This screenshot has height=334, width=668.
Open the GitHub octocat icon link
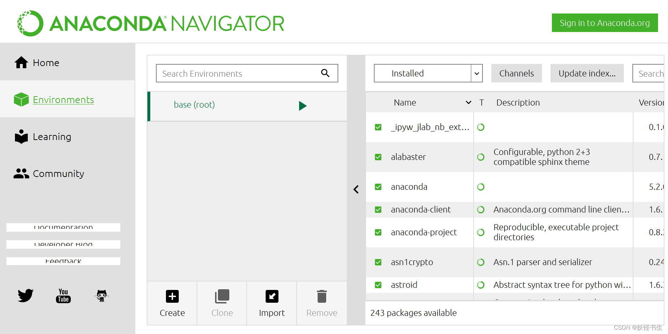click(102, 296)
